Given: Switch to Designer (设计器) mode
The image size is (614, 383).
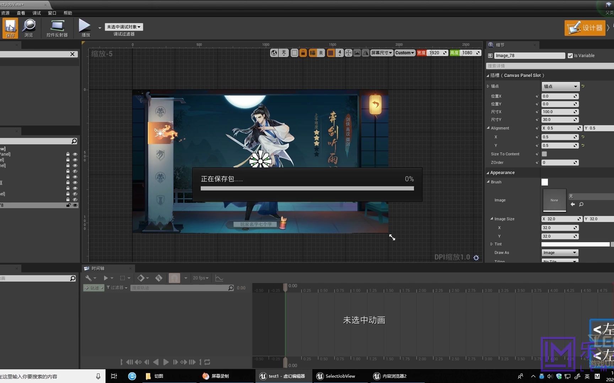Looking at the screenshot, I should click(585, 28).
